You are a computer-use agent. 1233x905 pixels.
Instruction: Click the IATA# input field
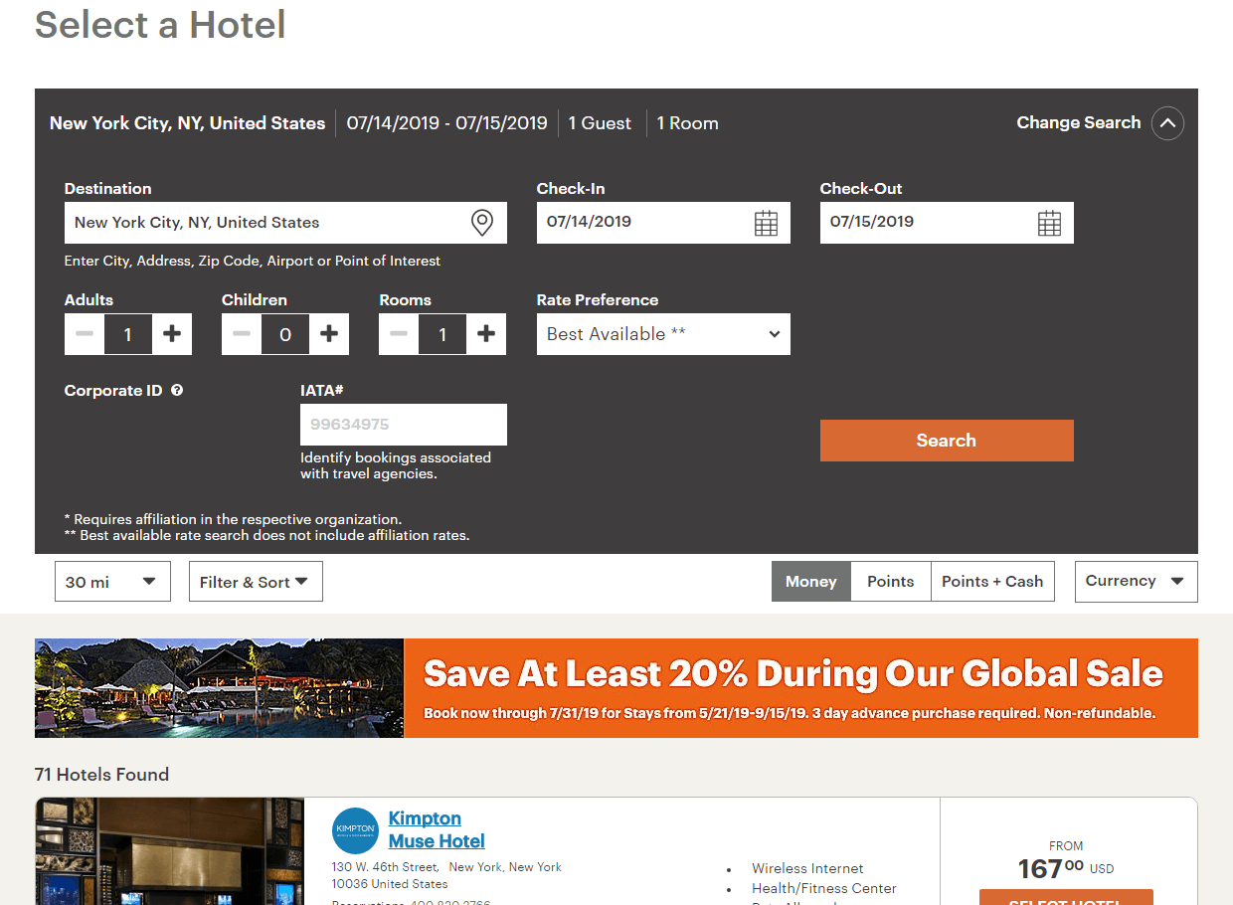[x=404, y=425]
